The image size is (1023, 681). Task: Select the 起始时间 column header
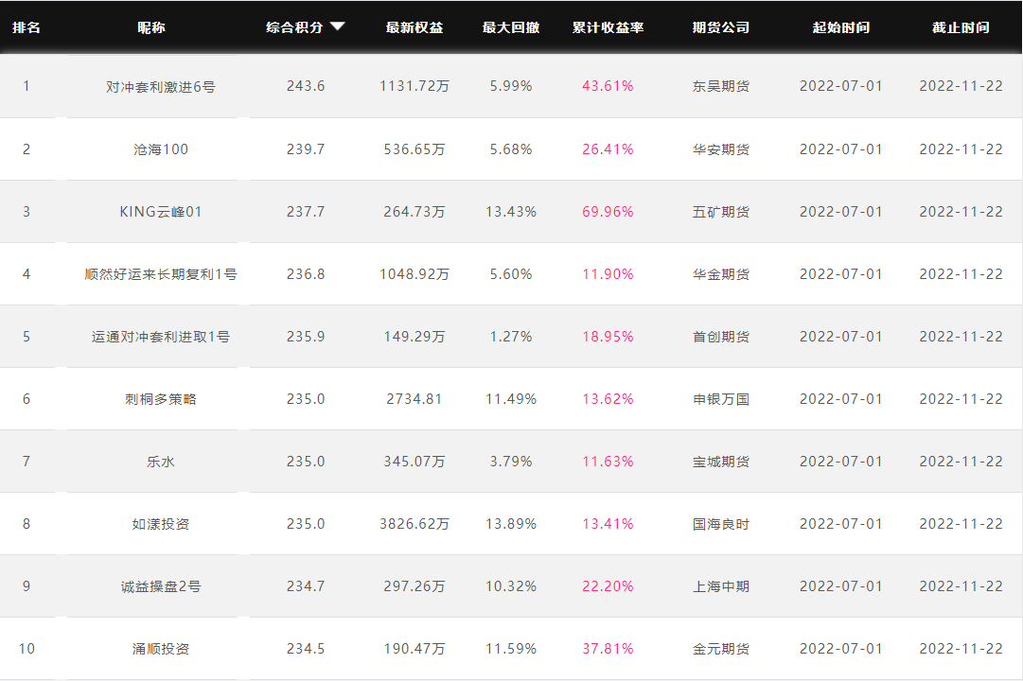pyautogui.click(x=841, y=27)
